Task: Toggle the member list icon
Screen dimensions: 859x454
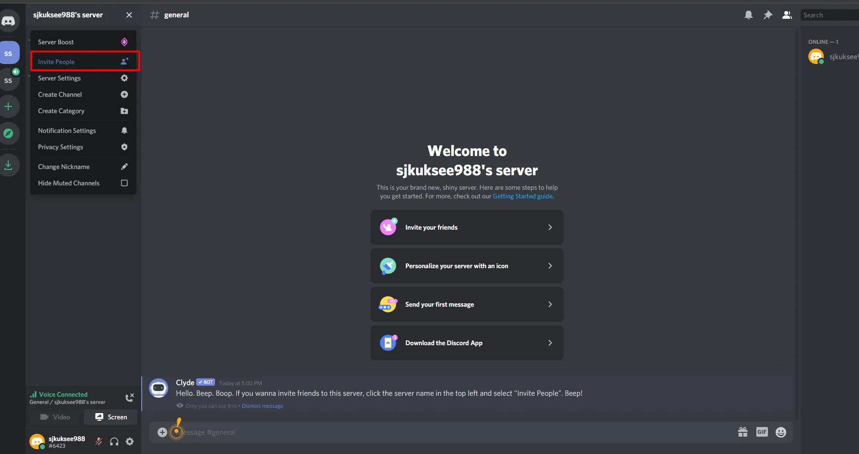Action: click(787, 15)
